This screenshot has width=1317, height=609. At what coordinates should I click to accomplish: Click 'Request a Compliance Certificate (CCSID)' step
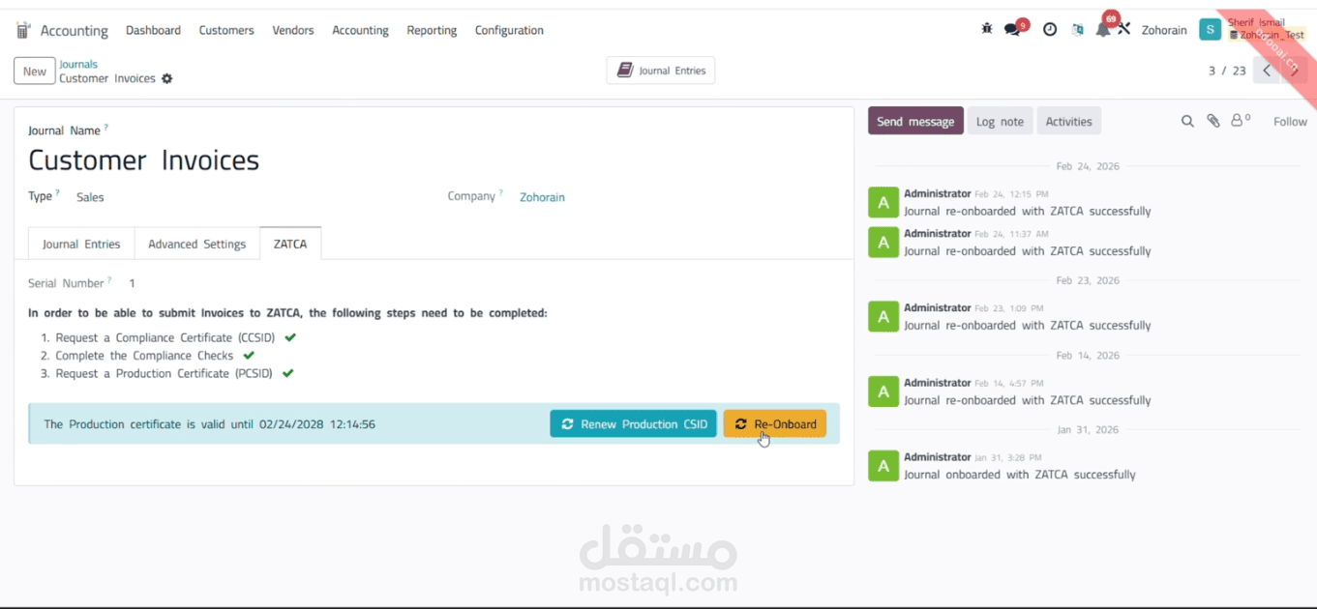165,337
